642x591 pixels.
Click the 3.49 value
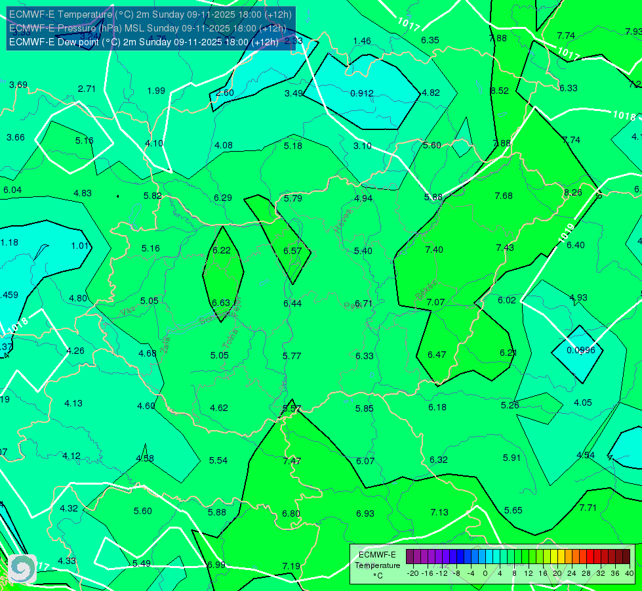tap(294, 93)
